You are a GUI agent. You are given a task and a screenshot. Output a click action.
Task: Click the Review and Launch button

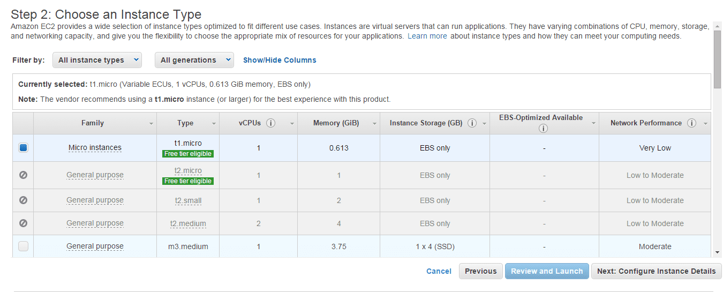click(547, 271)
